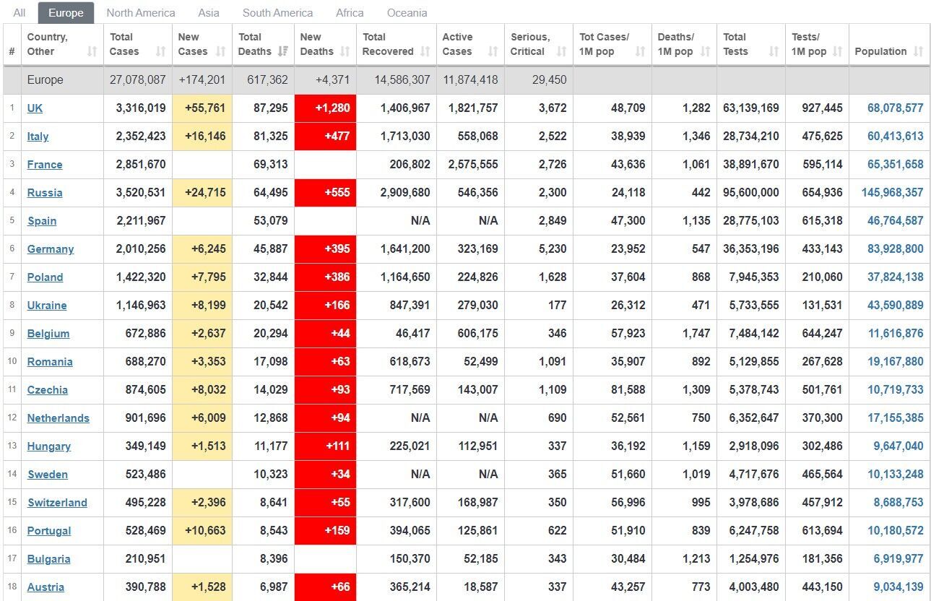This screenshot has height=601, width=931.
Task: Click Deaths/1M pop sort icon
Action: coord(705,51)
